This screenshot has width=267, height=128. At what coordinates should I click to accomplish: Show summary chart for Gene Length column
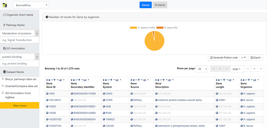pyautogui.click(x=230, y=80)
